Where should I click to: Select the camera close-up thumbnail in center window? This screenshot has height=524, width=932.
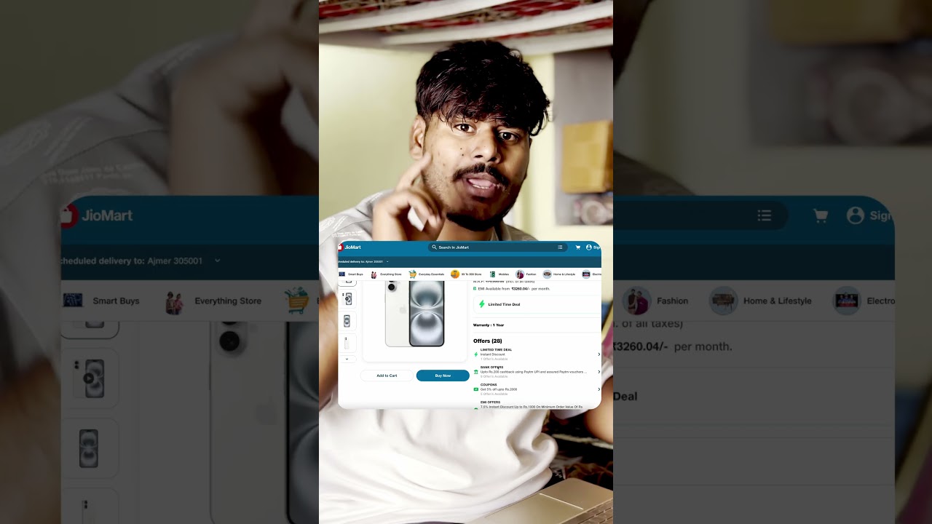pyautogui.click(x=347, y=299)
